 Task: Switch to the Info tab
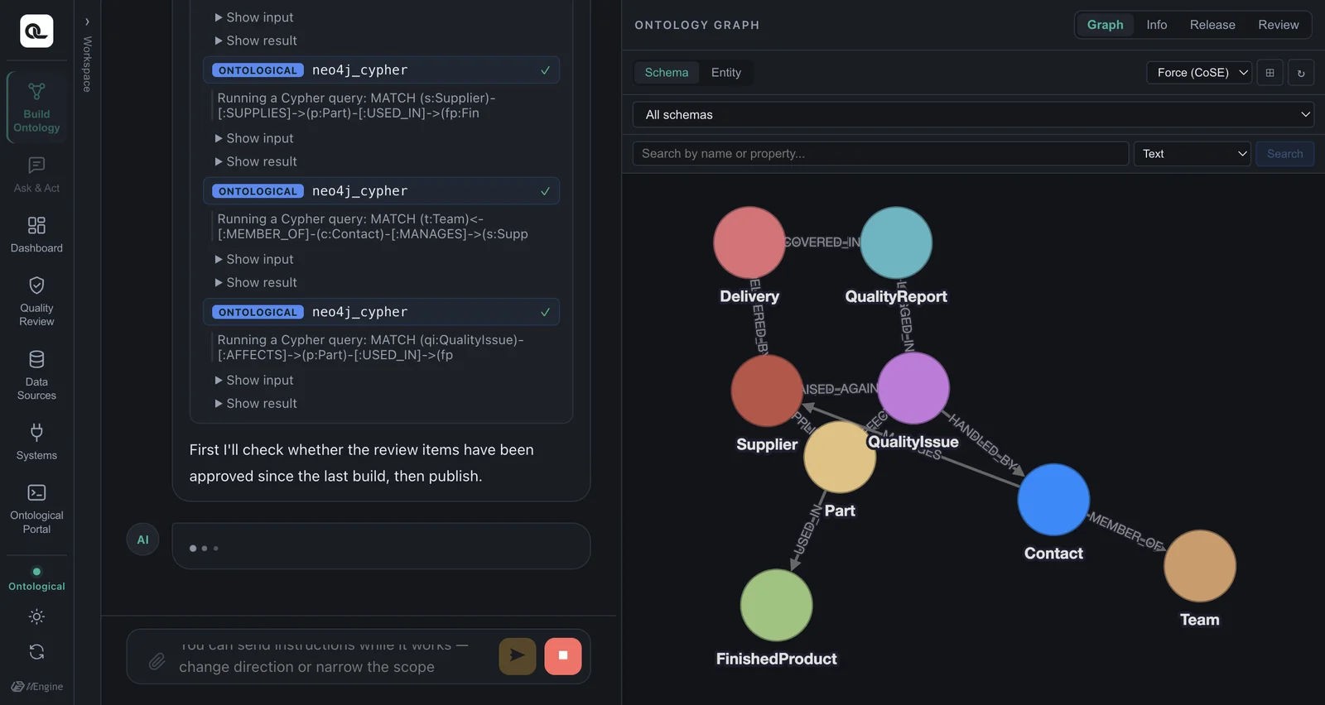(x=1157, y=25)
